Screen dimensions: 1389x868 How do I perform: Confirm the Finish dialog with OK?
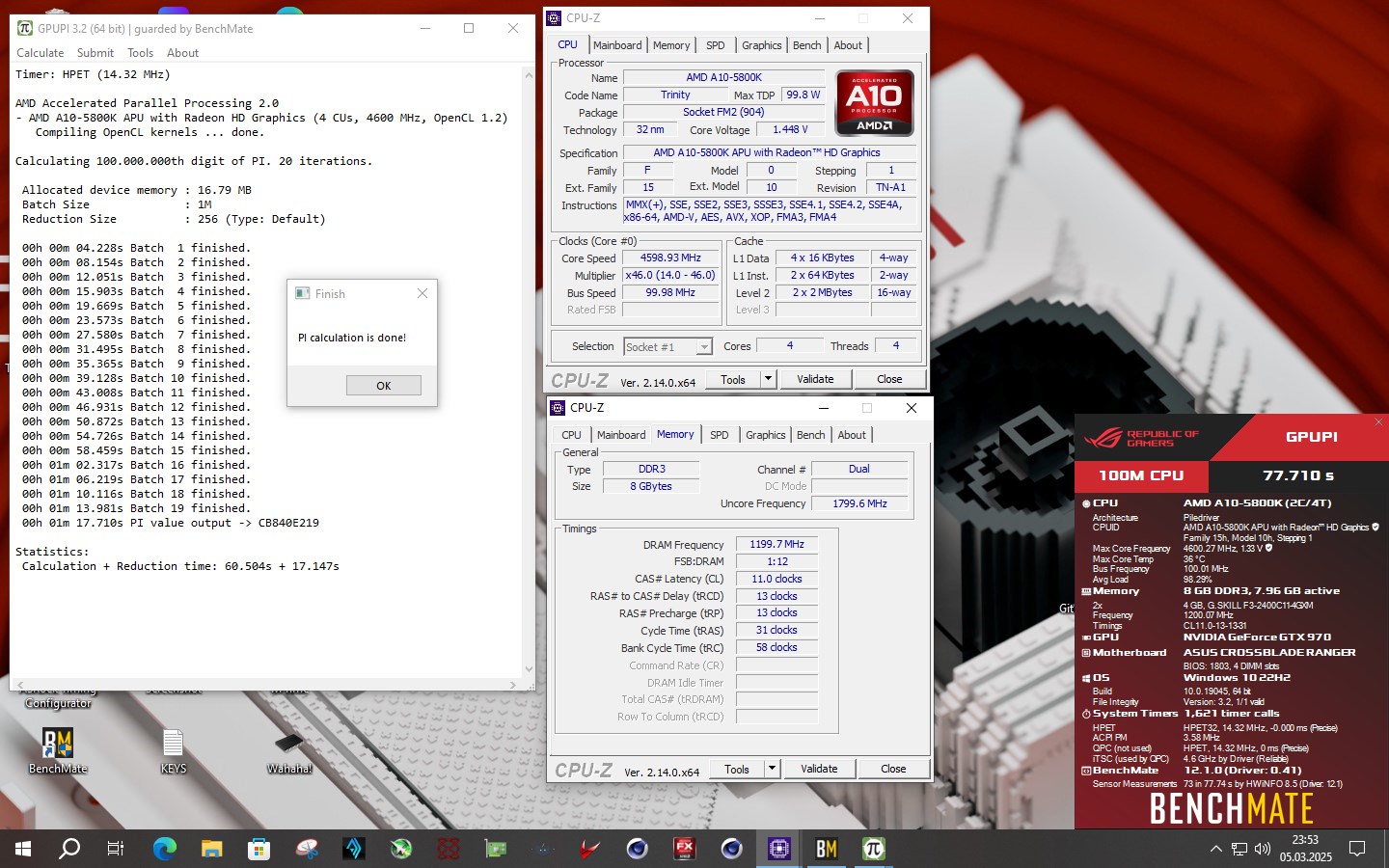click(384, 386)
